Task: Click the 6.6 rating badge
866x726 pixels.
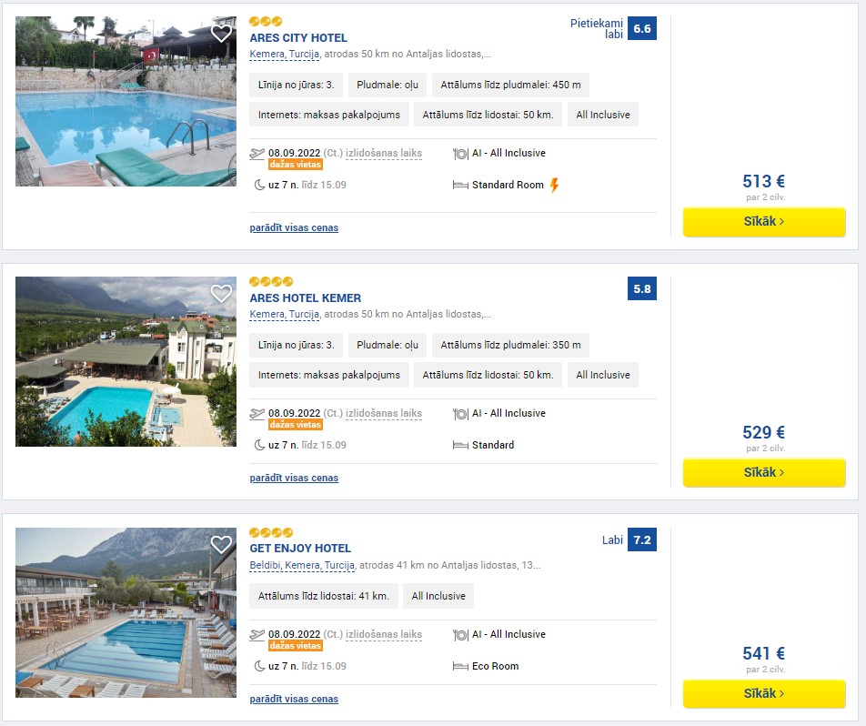Action: click(642, 29)
